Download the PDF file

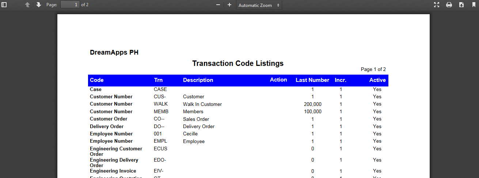[461, 5]
